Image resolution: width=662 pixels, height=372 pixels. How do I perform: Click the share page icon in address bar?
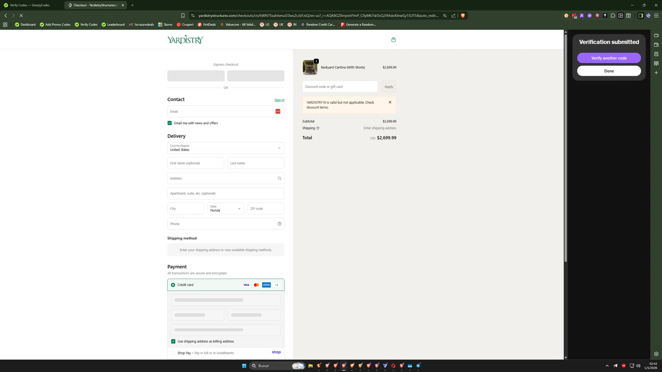tap(453, 15)
